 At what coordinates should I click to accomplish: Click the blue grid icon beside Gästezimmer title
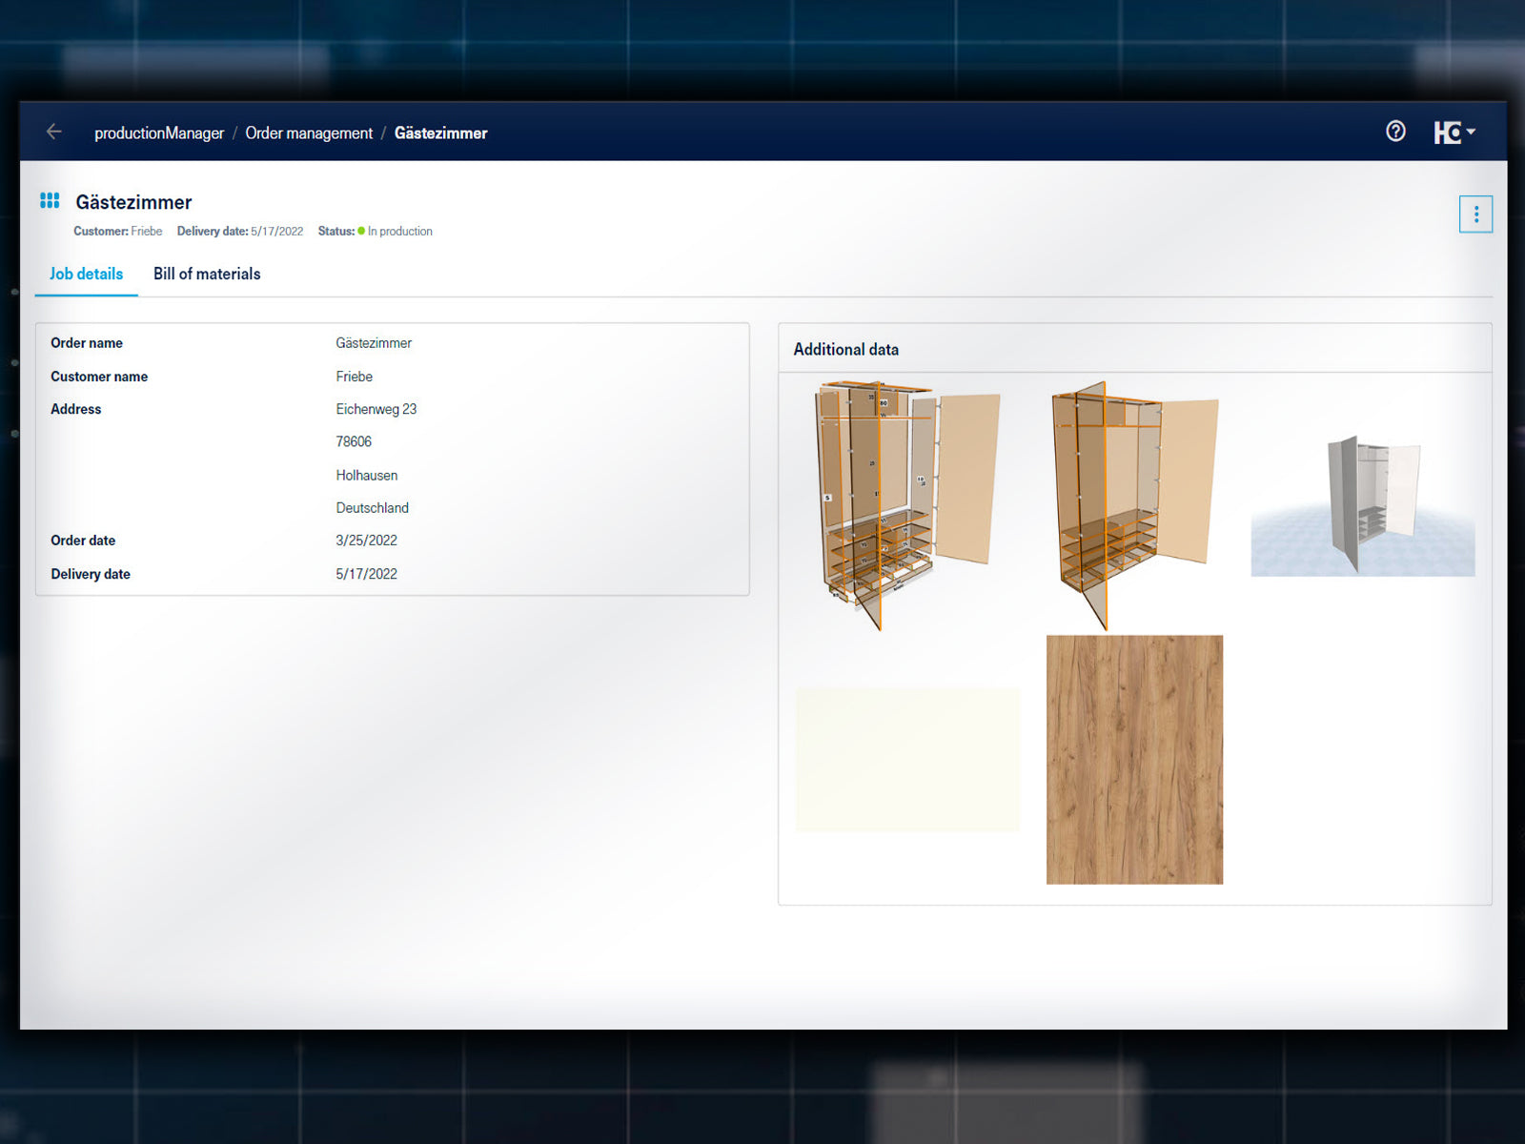click(50, 201)
